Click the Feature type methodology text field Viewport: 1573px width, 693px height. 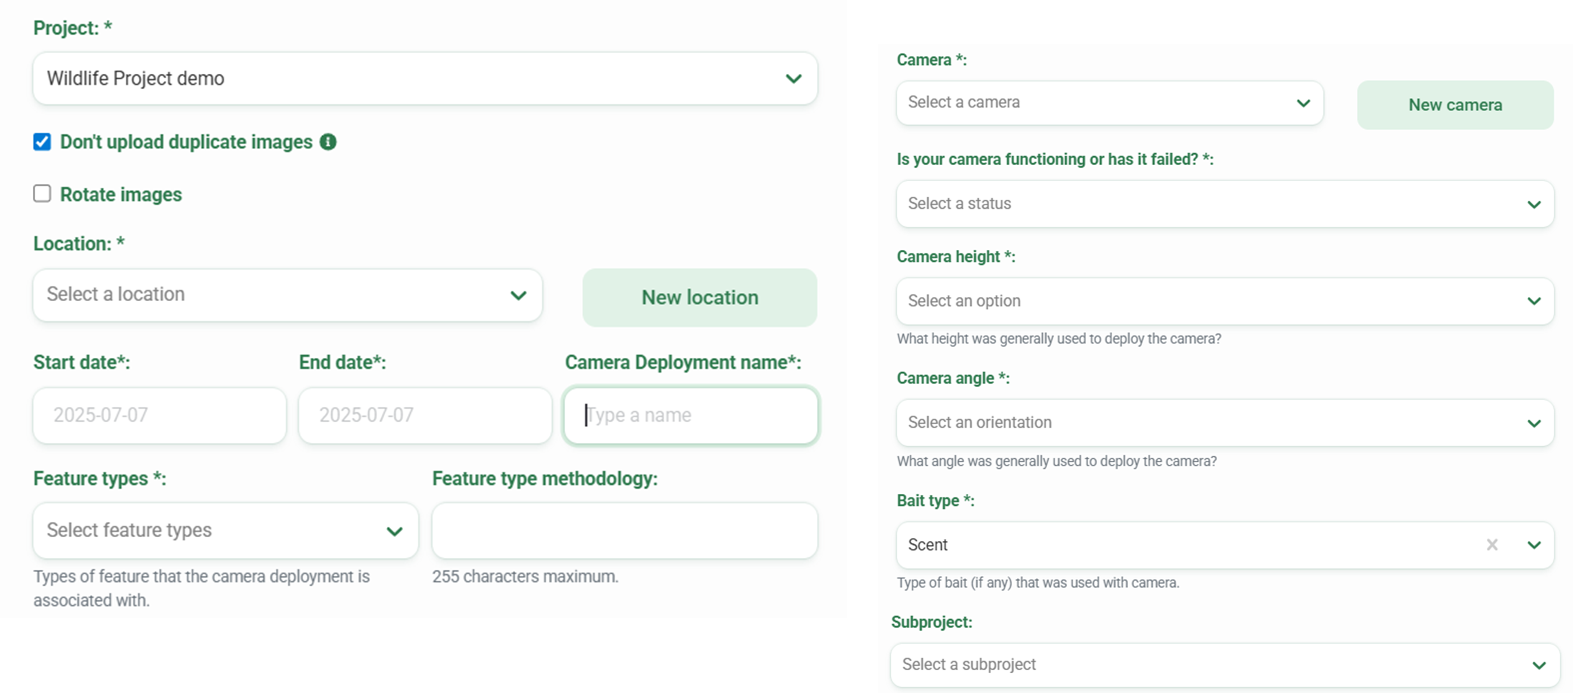pos(625,530)
